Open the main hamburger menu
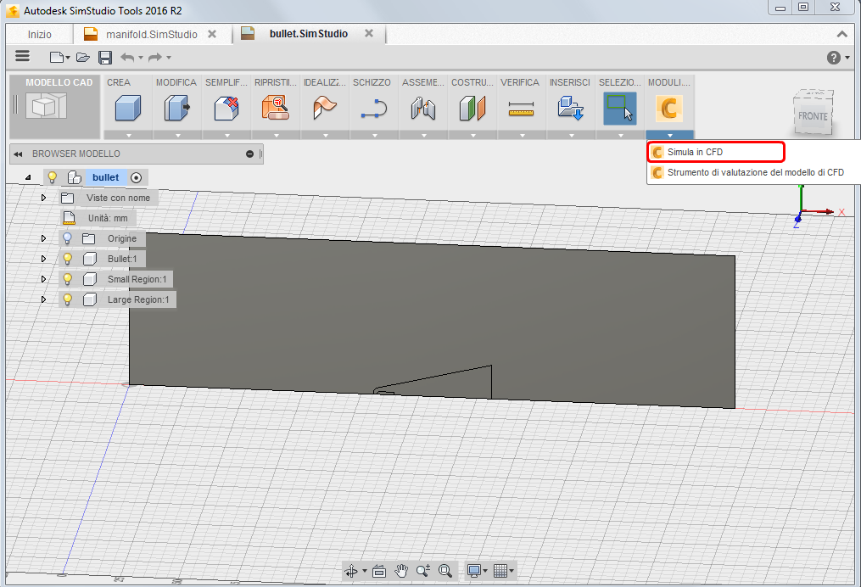 coord(23,56)
